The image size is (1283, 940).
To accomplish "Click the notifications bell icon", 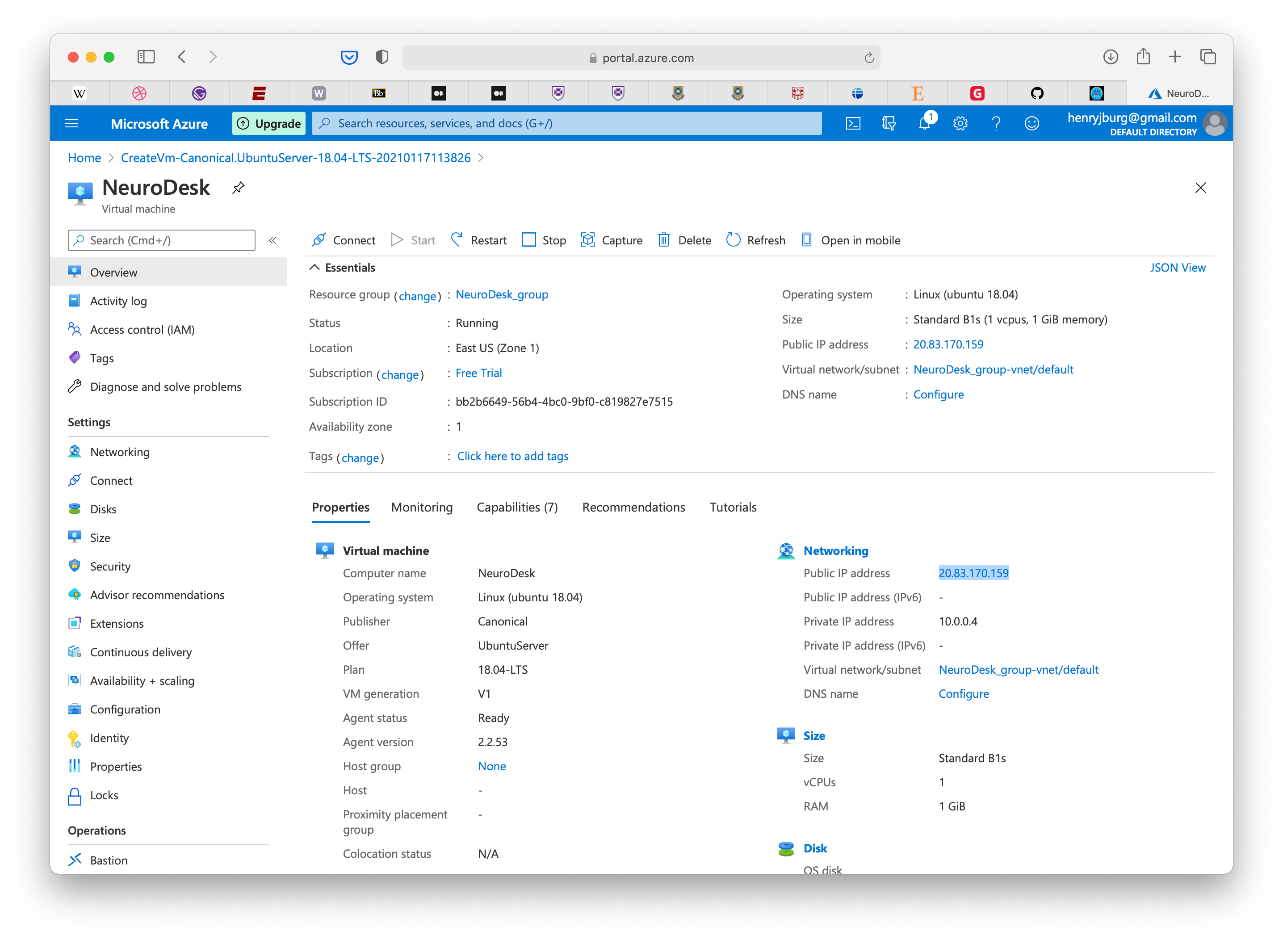I will pyautogui.click(x=925, y=123).
